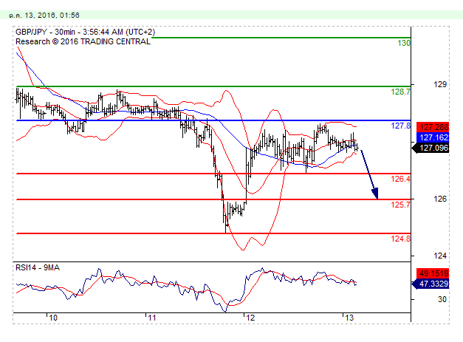Click the blue 127.8 pivot label
Image resolution: width=463 pixels, height=342 pixels.
point(400,126)
